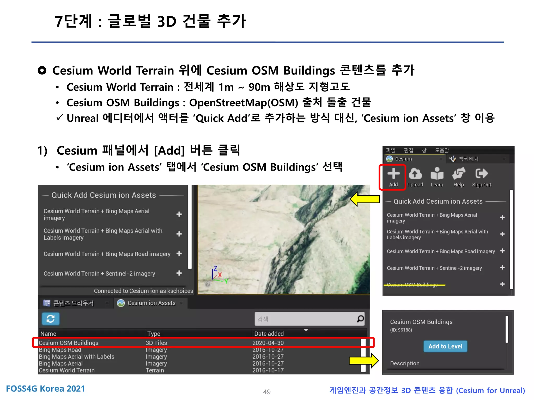534x400 pixels.
Task: Open the 도움말 menu
Action: tap(442, 150)
